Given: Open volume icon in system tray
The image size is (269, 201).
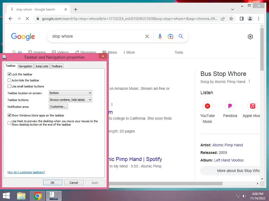Looking at the screenshot, I should [244, 196].
